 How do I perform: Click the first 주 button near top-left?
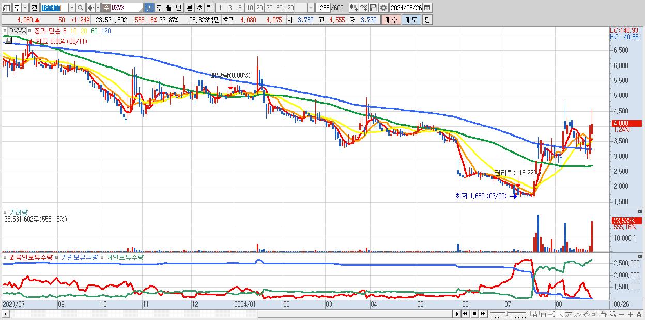[17, 8]
